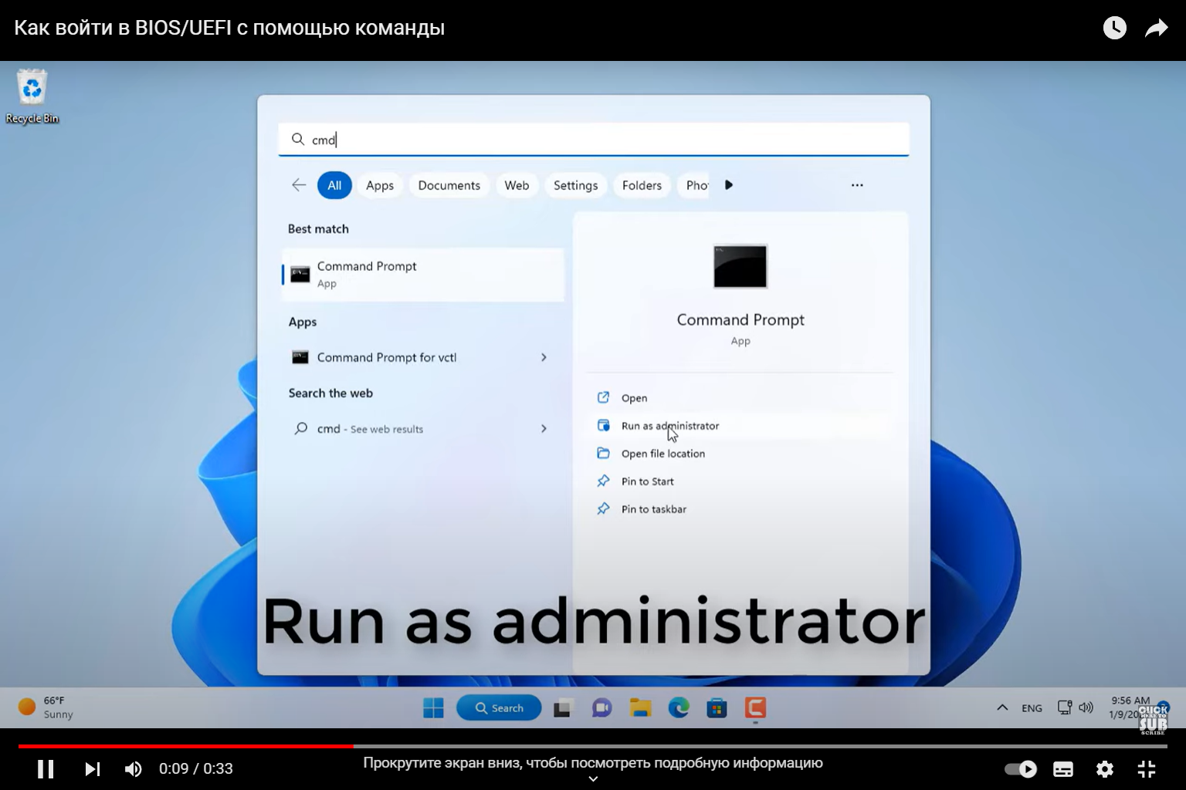Open the three-dot search options menu
The height and width of the screenshot is (790, 1186).
857,185
